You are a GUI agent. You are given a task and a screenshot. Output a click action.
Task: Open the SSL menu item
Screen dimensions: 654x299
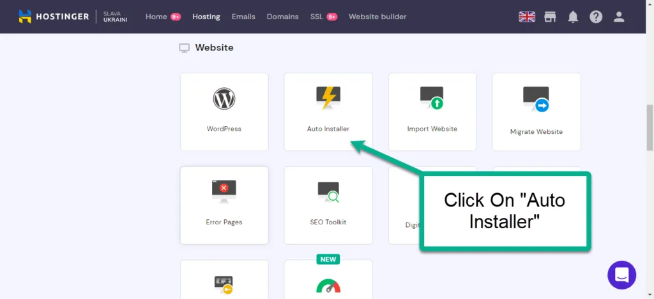(x=317, y=17)
